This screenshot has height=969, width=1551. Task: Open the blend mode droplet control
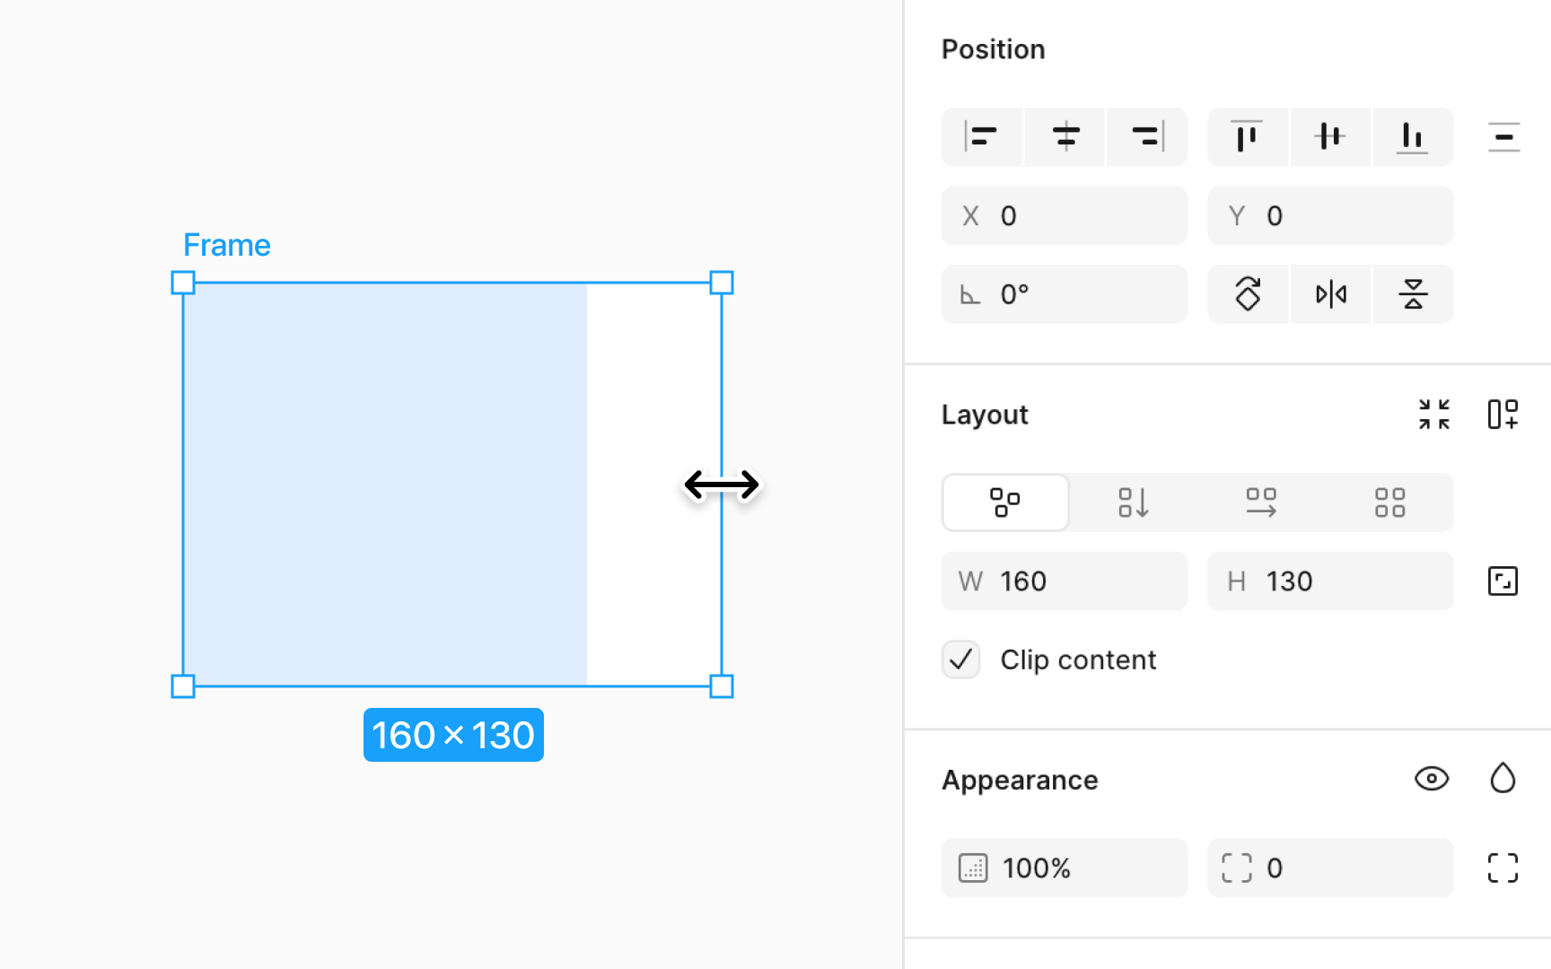coord(1504,779)
